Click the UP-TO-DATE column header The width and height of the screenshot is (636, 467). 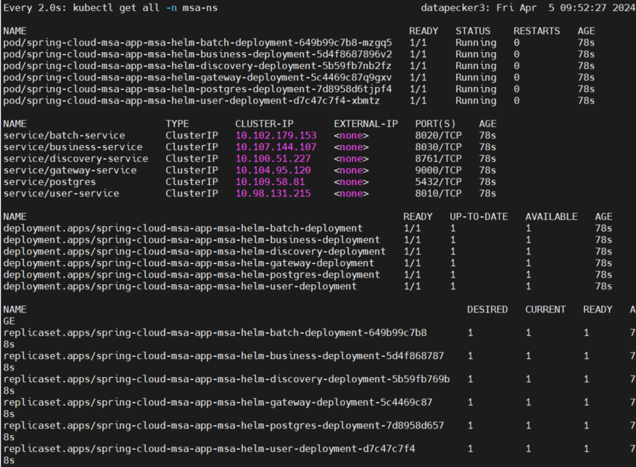(479, 217)
